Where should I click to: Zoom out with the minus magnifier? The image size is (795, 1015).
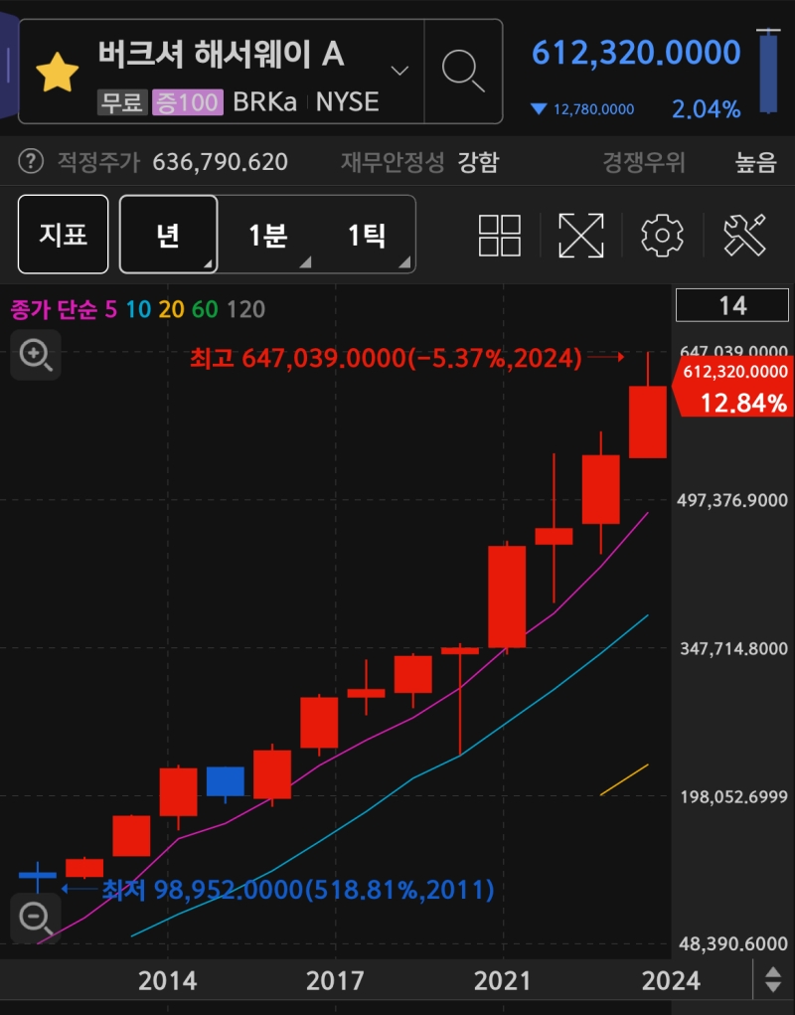point(36,918)
